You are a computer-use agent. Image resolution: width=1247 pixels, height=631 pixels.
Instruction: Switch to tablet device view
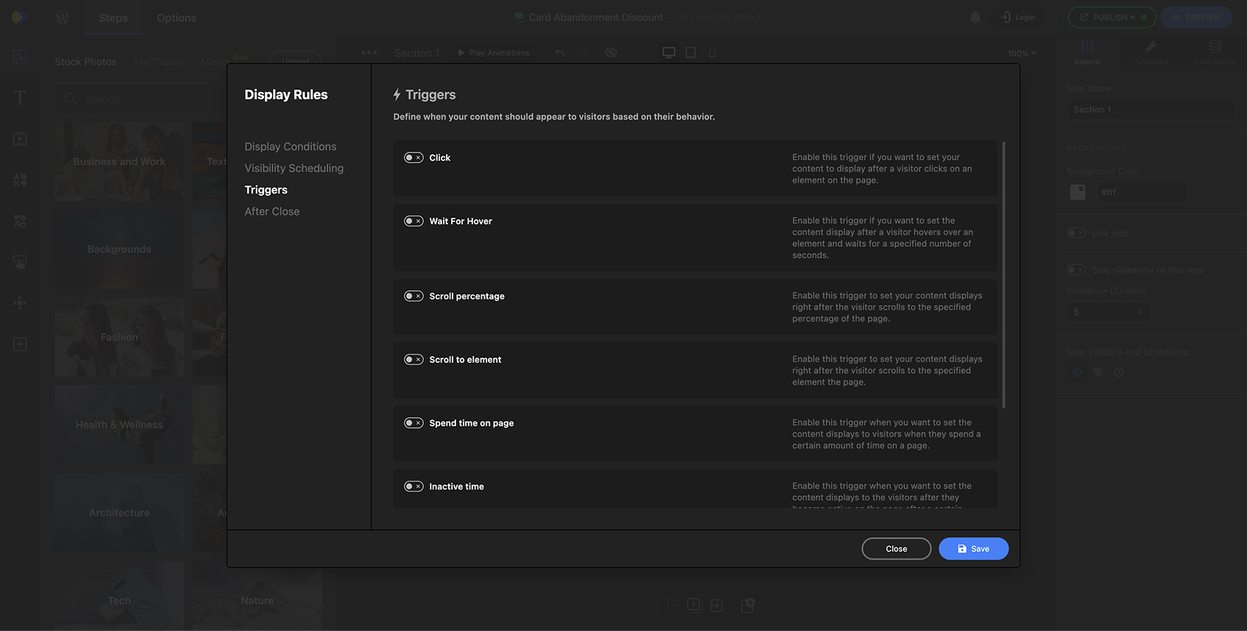(x=690, y=53)
